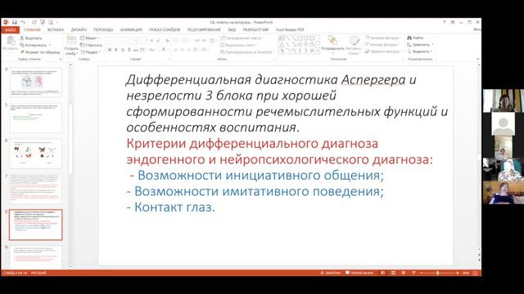The width and height of the screenshot is (524, 294).
Task: Undo the last action
Action: [x=23, y=22]
